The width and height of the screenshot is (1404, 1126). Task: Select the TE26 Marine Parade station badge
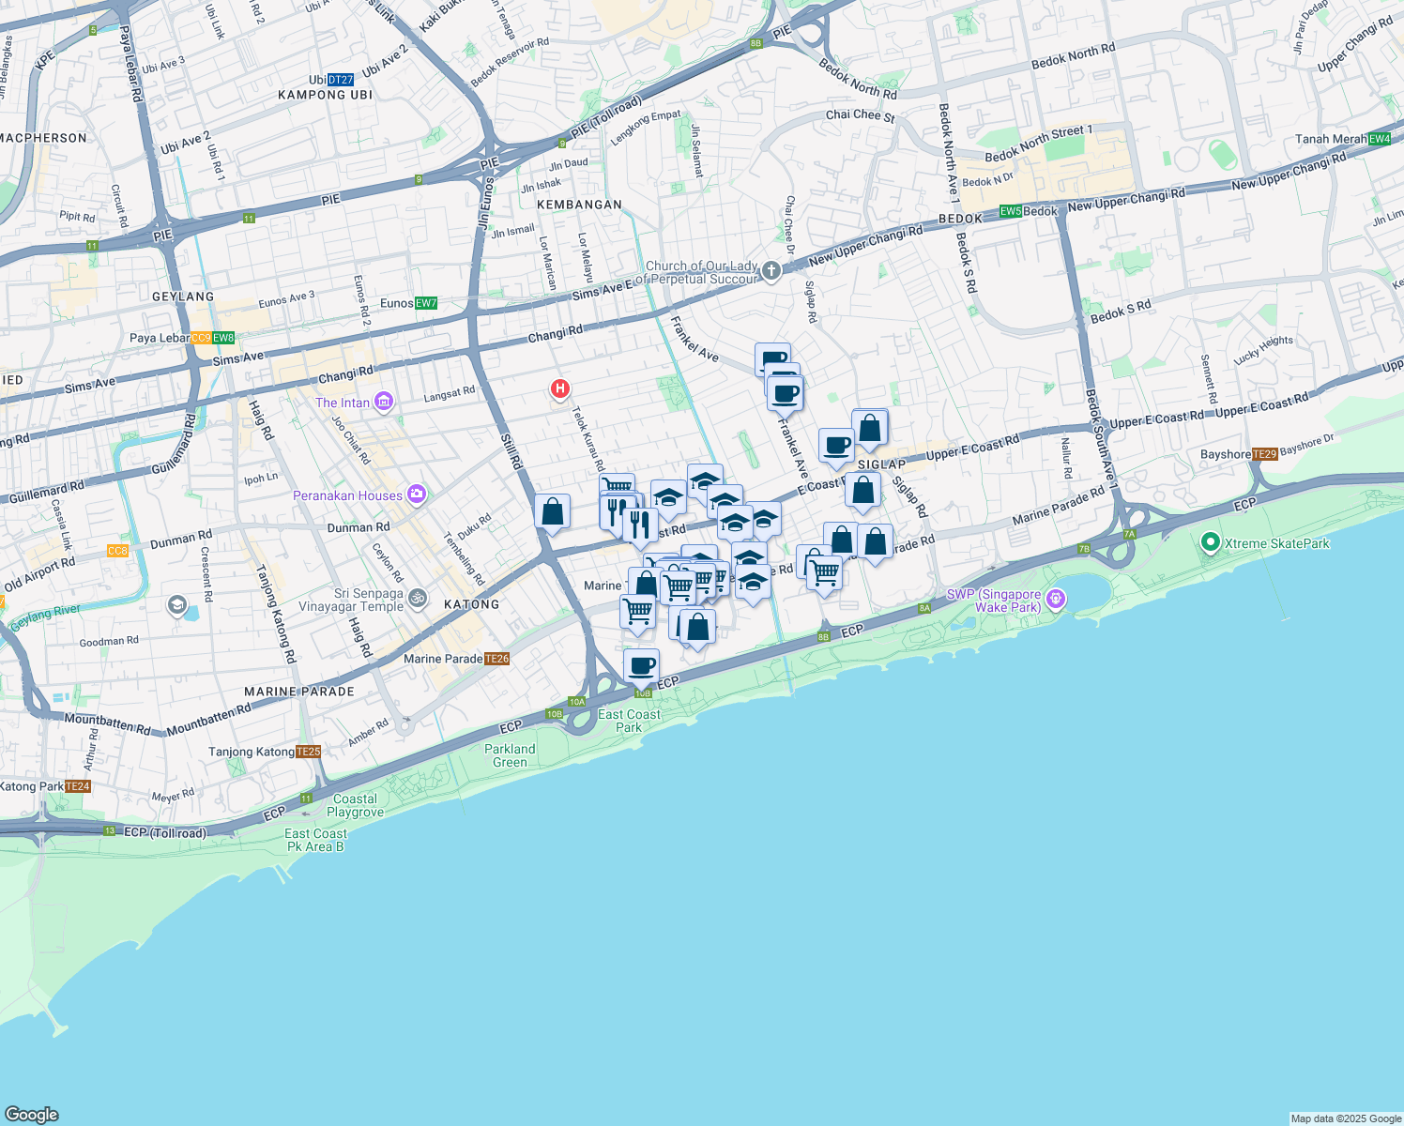tap(497, 659)
